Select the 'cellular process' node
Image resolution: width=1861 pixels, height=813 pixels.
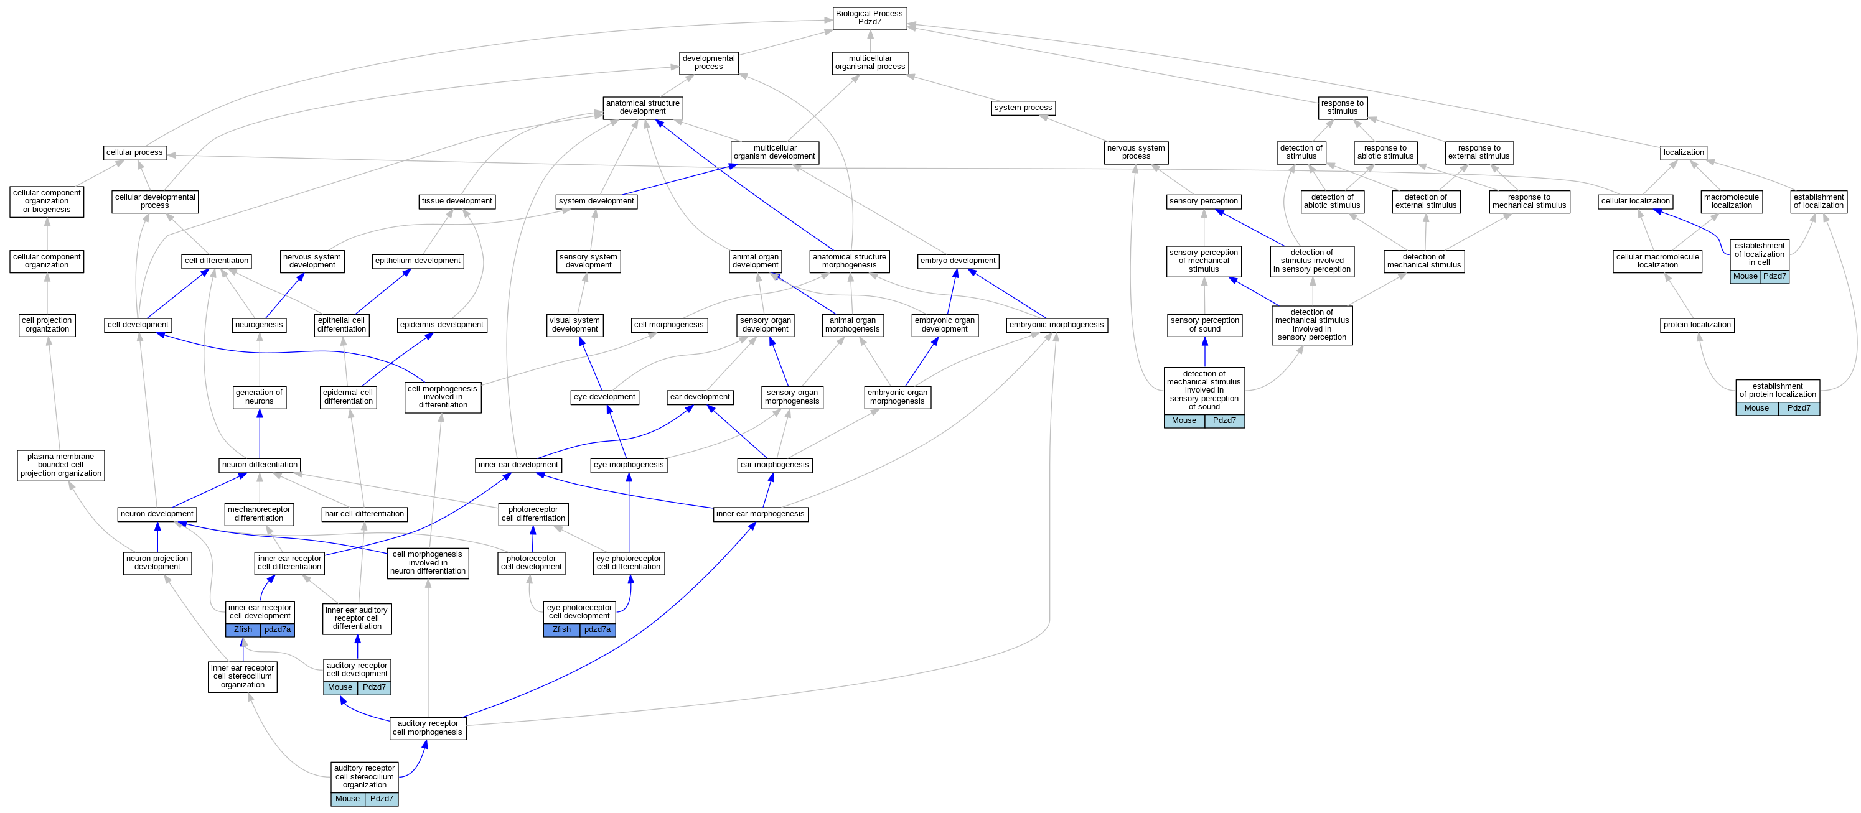tap(134, 152)
